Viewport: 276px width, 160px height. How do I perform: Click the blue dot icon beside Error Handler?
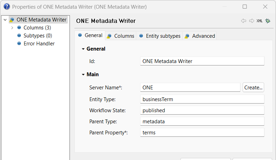[19, 44]
